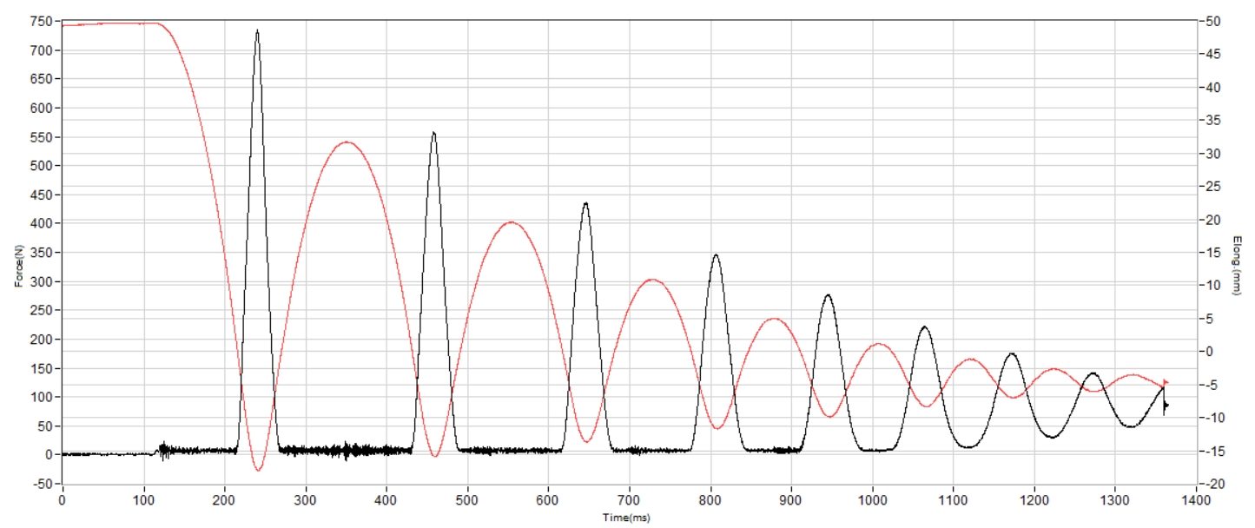Screen dimensions: 1255x528
Task: Click the red curve peak near 730 ms
Action: pos(652,280)
